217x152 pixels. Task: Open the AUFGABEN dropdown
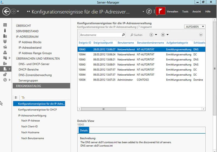pyautogui.click(x=195, y=27)
